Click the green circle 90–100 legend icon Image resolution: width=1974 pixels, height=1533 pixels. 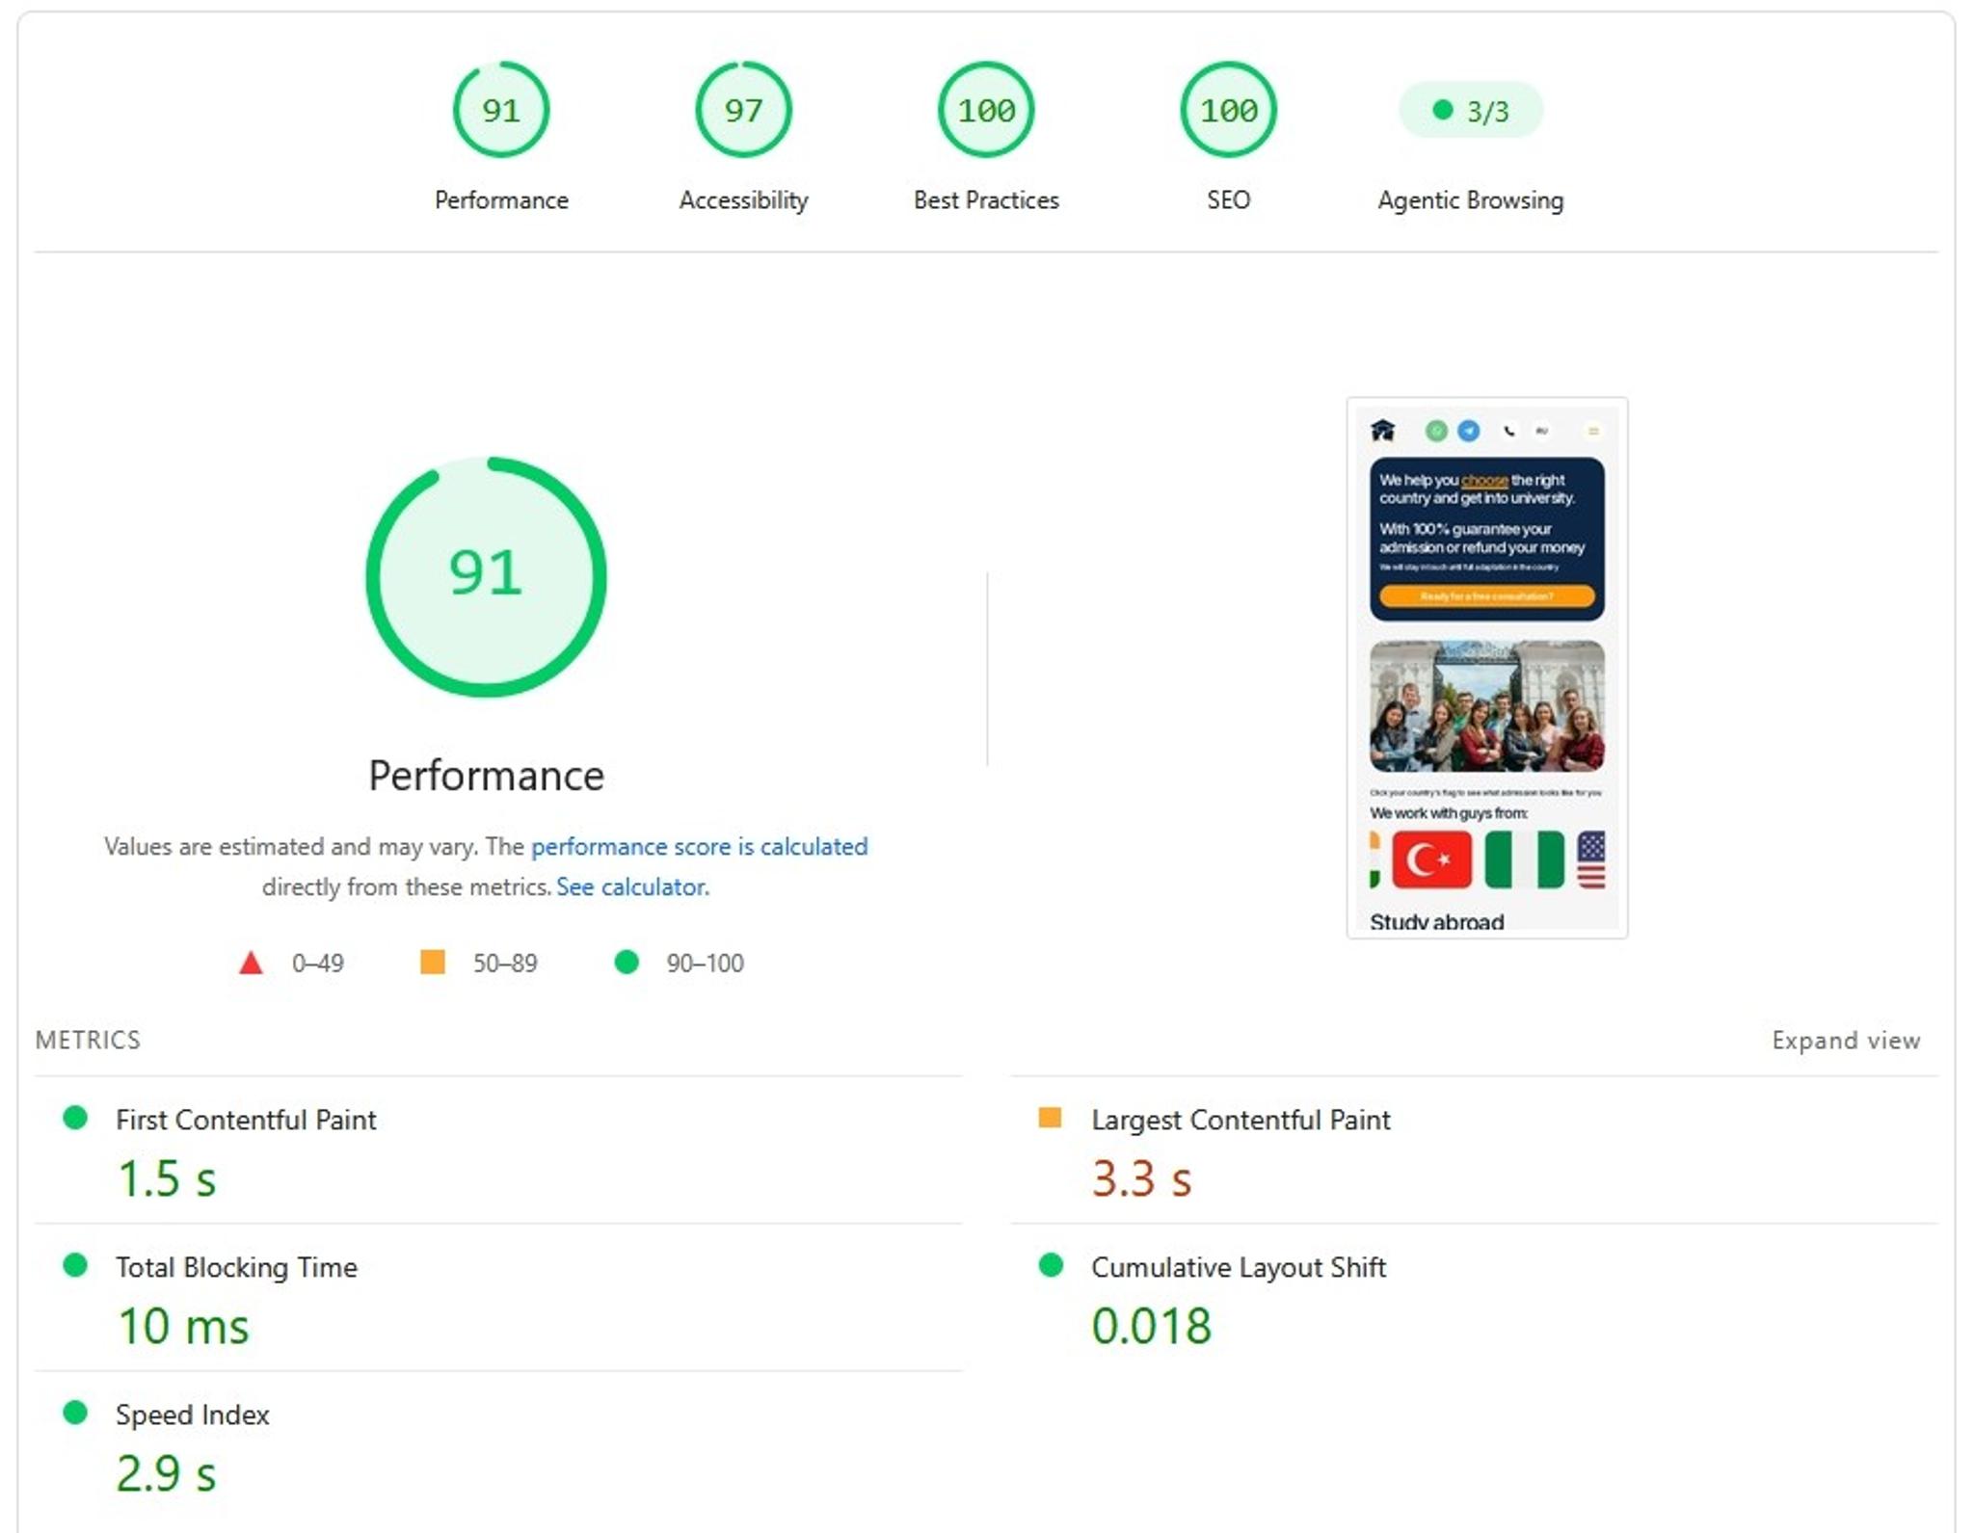(x=627, y=962)
